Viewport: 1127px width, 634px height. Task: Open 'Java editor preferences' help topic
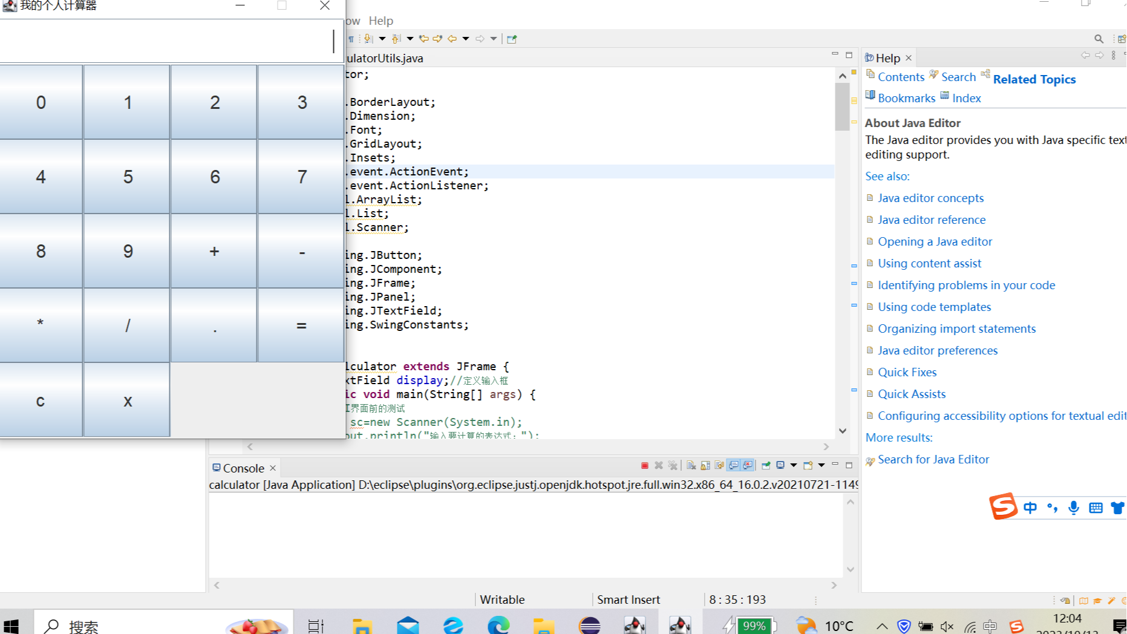click(x=938, y=350)
